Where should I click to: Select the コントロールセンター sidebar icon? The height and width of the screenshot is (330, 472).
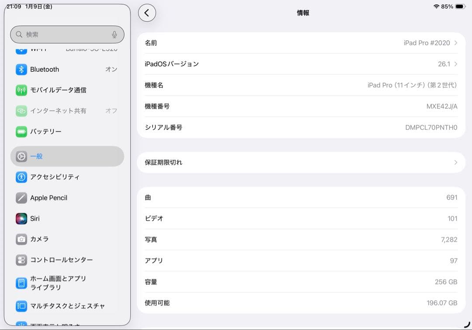[21, 260]
